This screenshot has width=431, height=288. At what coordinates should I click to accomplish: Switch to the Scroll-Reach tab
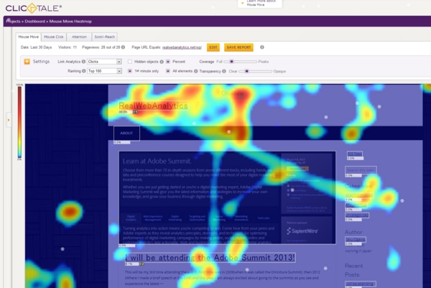[x=104, y=37]
